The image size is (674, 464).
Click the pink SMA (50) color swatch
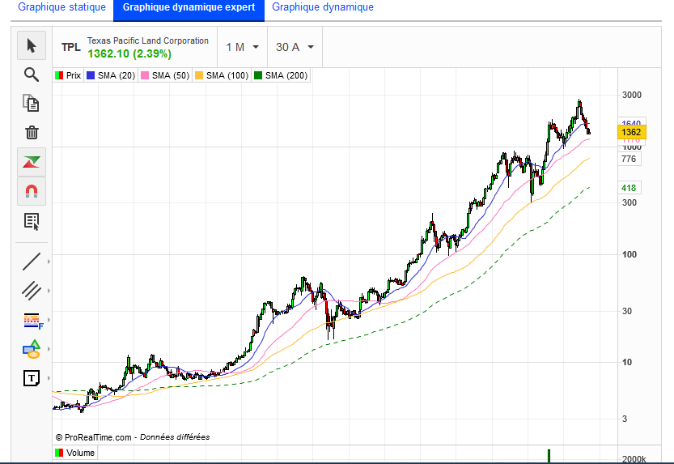click(145, 75)
